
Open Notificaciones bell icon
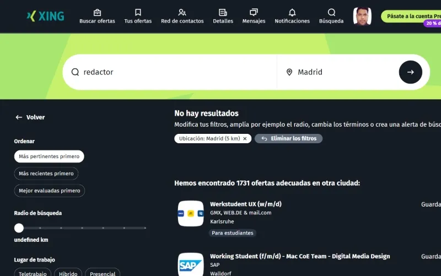292,13
